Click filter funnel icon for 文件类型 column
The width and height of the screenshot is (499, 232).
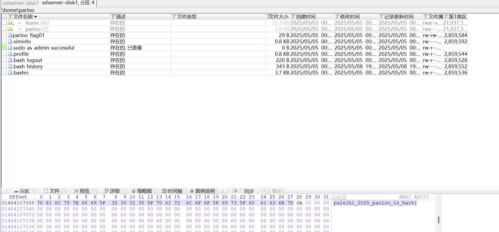coord(174,17)
